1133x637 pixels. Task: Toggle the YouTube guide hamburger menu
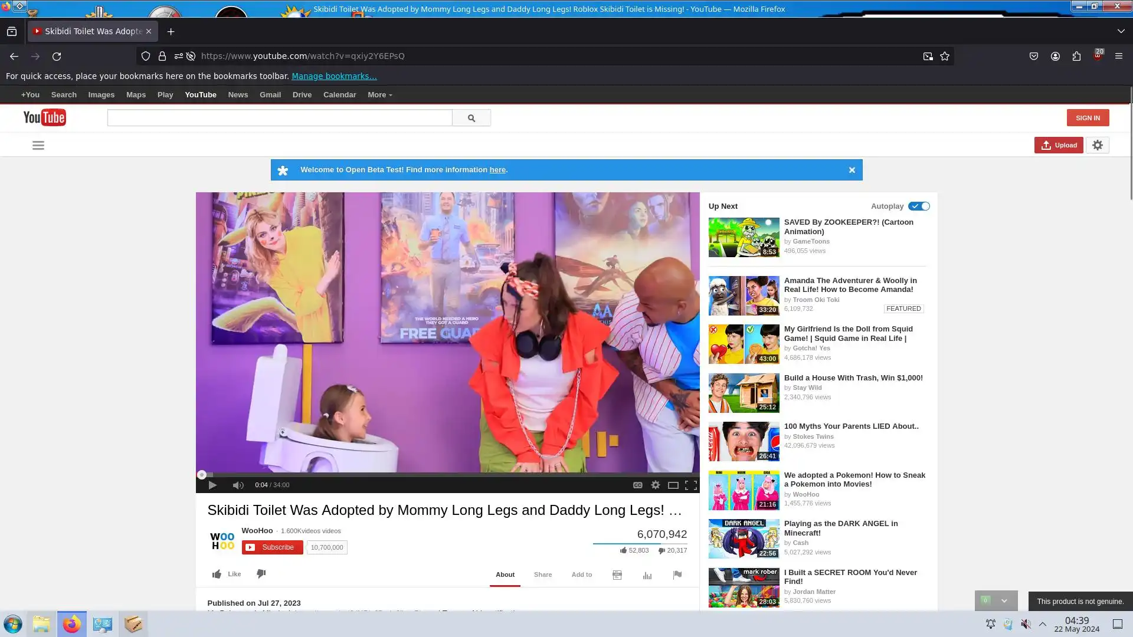[x=38, y=146]
